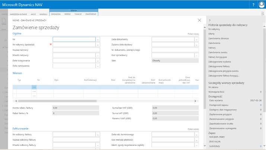
Task: Open Zaksięgowane faktury in the factbox
Action: point(219,66)
